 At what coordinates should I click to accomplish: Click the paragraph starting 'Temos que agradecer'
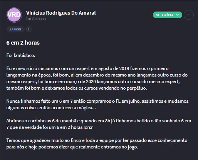tap(97, 143)
